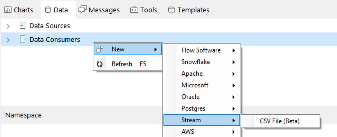337x137 pixels.
Task: Open the Oracle submenu
Action: pyautogui.click(x=202, y=97)
